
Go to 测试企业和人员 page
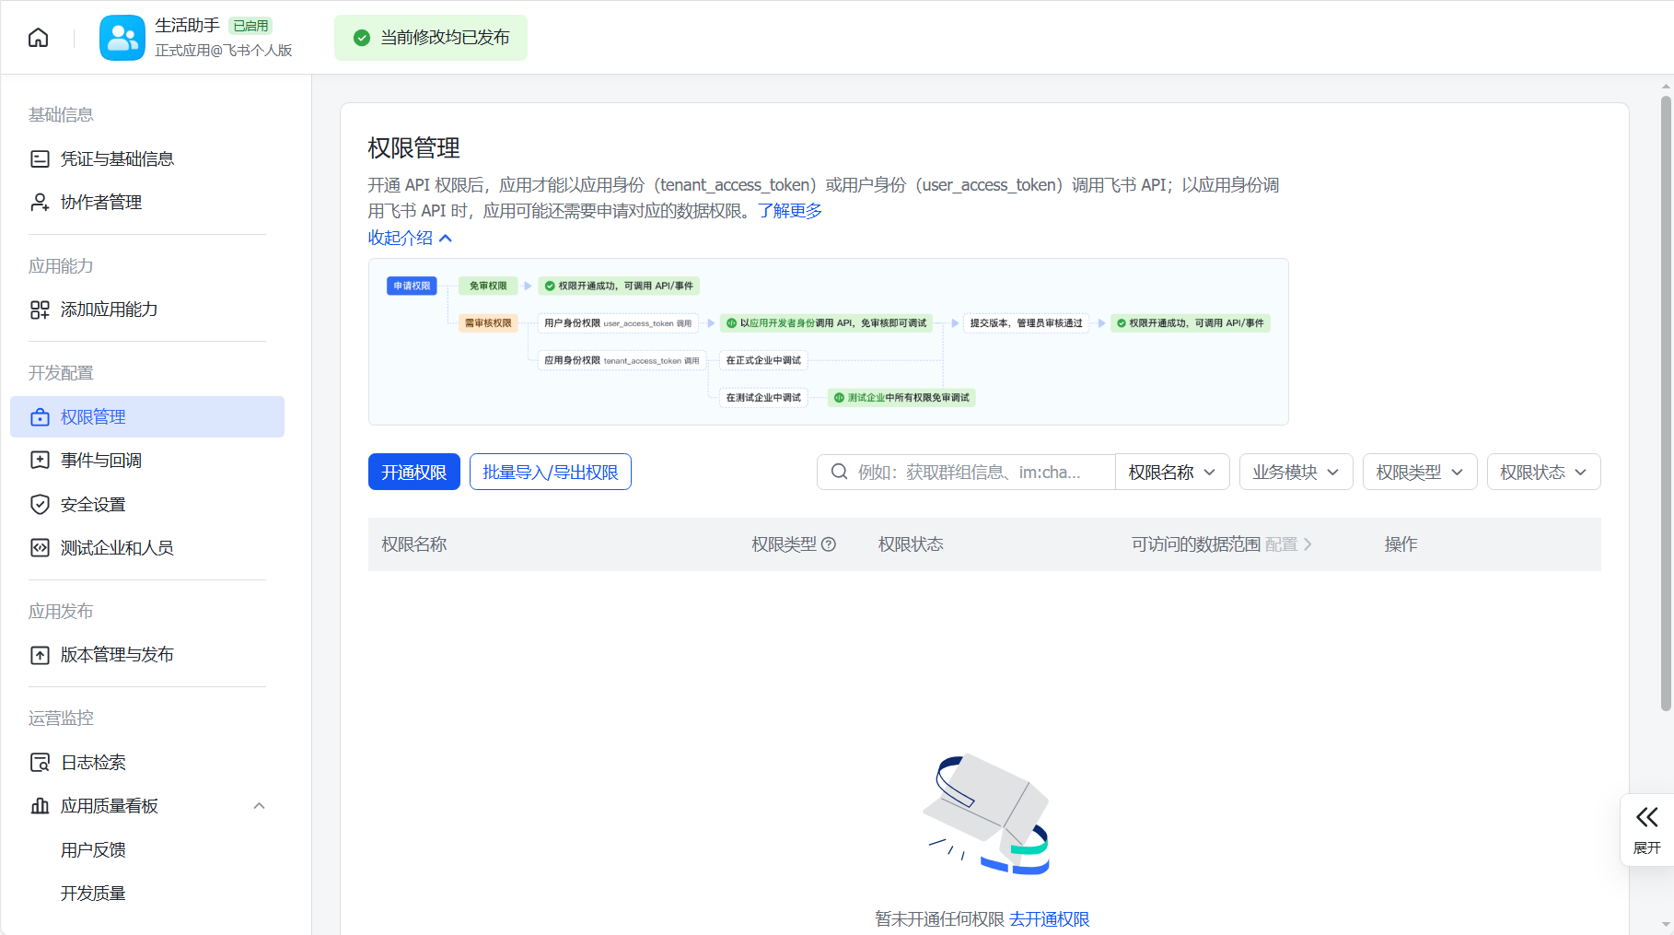pyautogui.click(x=117, y=548)
